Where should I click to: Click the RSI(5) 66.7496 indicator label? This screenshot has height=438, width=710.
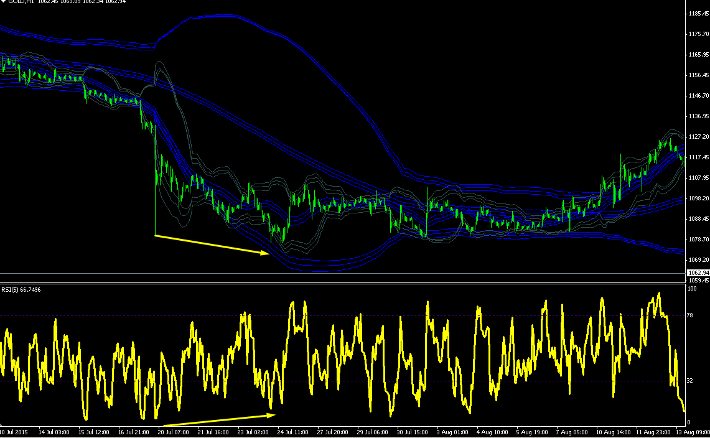(x=21, y=289)
